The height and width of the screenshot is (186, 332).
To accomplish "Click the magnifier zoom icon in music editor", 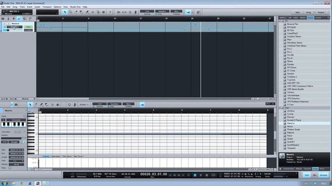I will point(69,104).
